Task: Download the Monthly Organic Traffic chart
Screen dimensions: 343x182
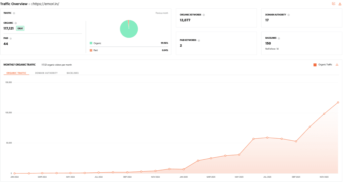Action: (x=337, y=64)
